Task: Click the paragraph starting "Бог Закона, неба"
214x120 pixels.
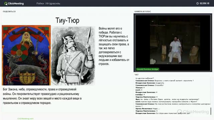Action: point(42,96)
